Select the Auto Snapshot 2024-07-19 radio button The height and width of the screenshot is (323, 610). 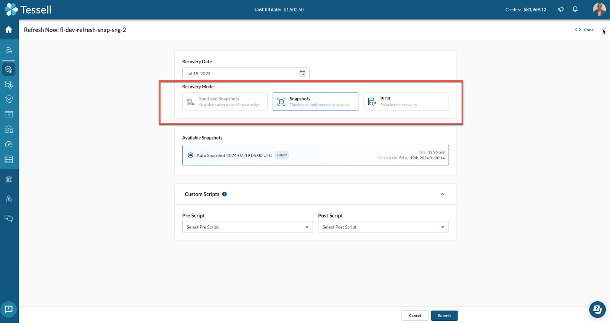(x=191, y=155)
